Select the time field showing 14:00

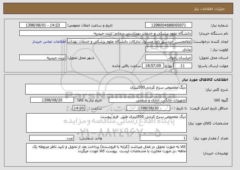(x=79, y=108)
